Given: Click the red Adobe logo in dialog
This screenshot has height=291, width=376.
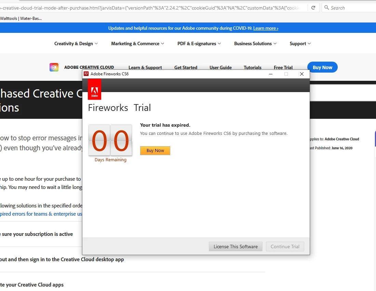Looking at the screenshot, I should (94, 89).
